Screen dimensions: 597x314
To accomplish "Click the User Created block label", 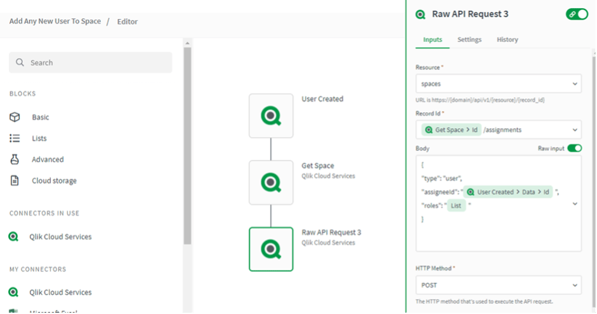I will coord(322,99).
